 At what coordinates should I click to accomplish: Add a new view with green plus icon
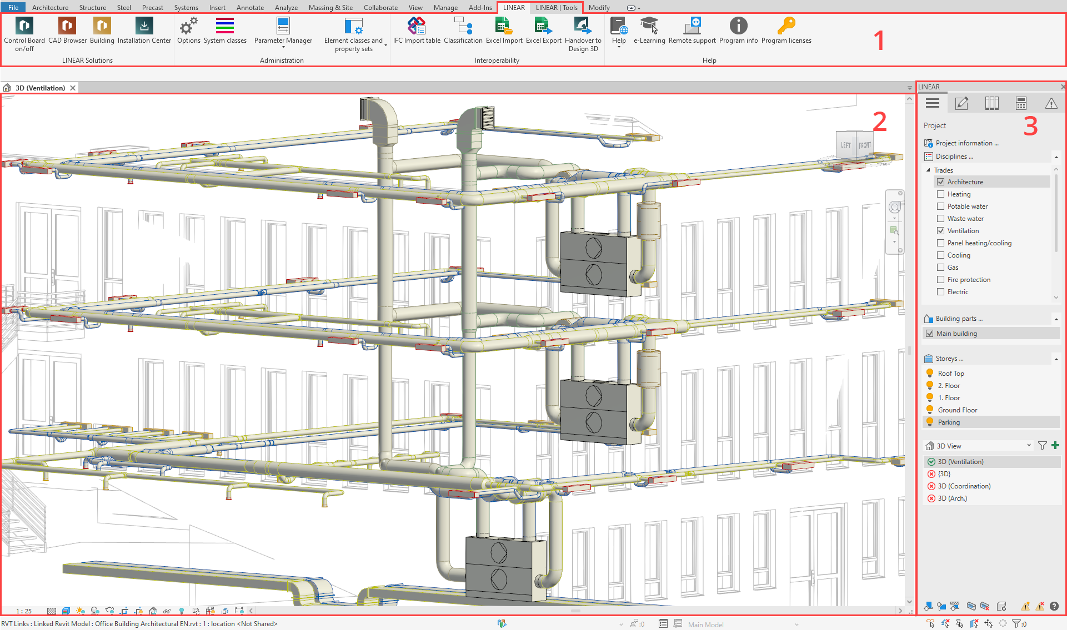tap(1055, 445)
